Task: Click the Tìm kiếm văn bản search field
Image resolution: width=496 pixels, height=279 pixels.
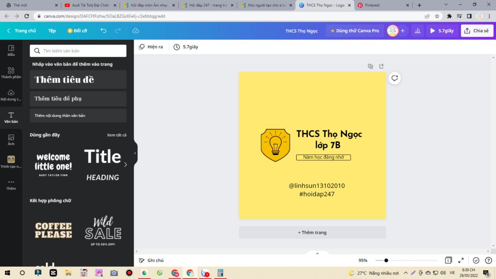Action: click(78, 50)
